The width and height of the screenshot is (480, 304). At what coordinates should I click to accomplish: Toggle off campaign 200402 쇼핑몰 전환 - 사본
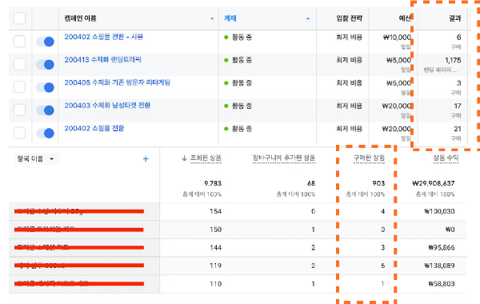pos(45,42)
